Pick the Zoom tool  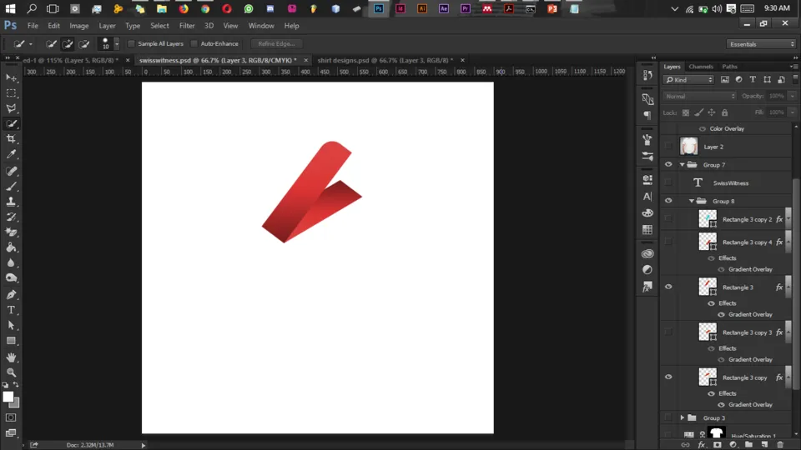12,372
